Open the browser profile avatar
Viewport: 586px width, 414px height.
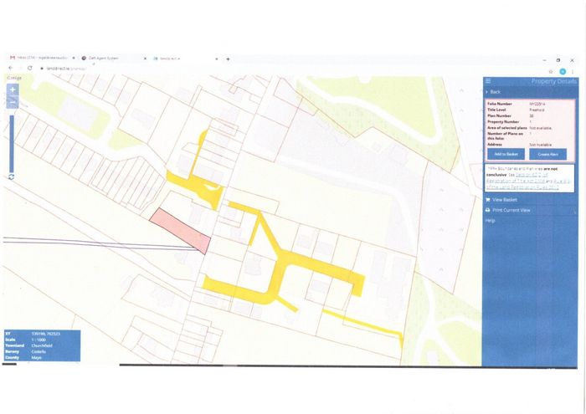click(x=563, y=71)
